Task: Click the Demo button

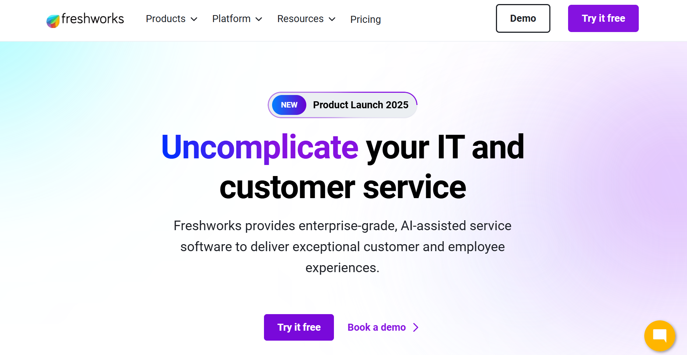Action: 523,18
